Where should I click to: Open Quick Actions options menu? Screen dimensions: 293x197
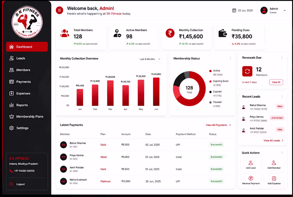282,153
